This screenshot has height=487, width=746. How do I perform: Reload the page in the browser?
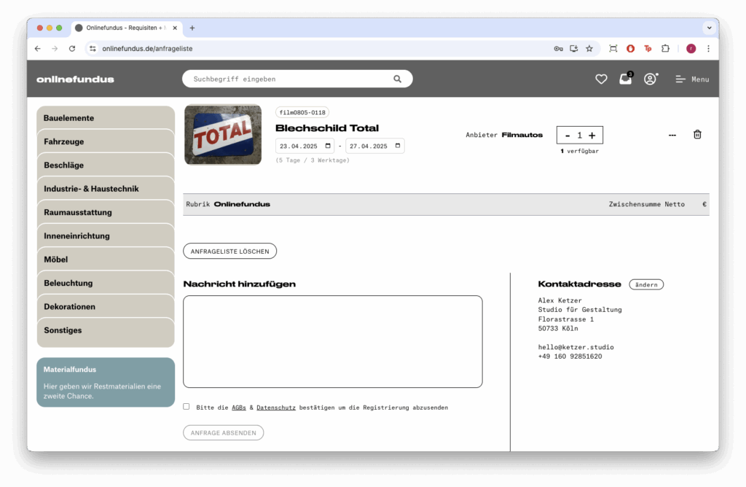point(72,49)
